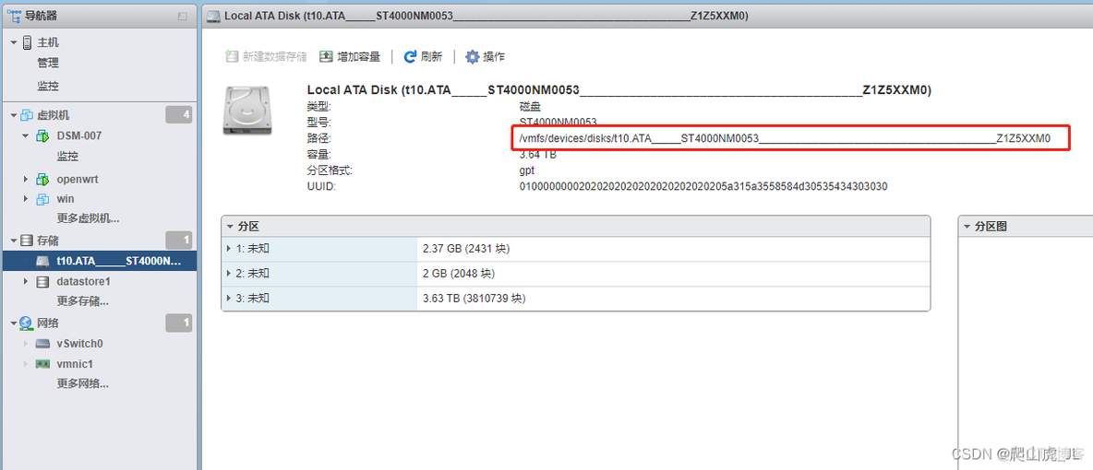Image resolution: width=1093 pixels, height=470 pixels.
Task: Click the UUID value text
Action: point(703,186)
